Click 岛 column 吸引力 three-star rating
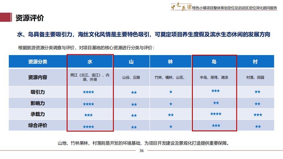This screenshot has width=283, height=159. (x=216, y=91)
